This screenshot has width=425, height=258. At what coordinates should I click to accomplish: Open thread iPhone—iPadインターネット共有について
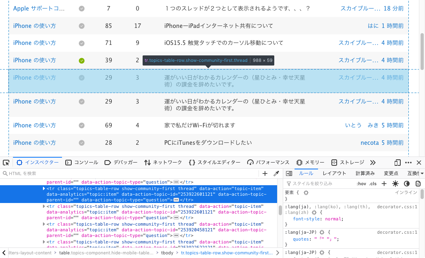click(x=218, y=26)
